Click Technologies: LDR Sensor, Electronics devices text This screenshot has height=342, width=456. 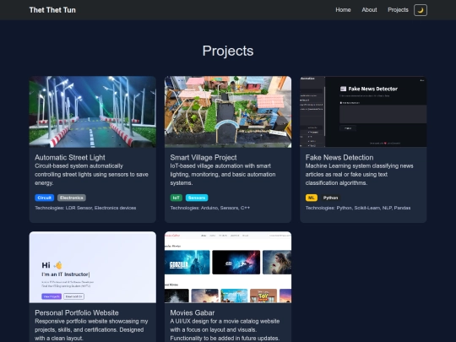pyautogui.click(x=85, y=208)
